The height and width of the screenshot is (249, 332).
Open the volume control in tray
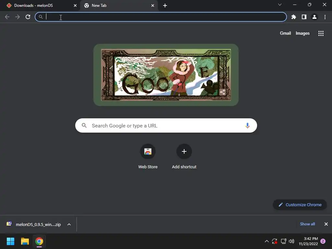[x=291, y=241]
